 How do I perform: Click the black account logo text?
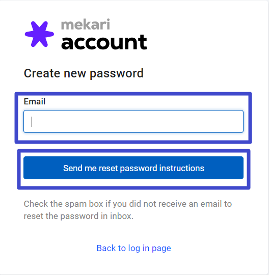pos(104,42)
